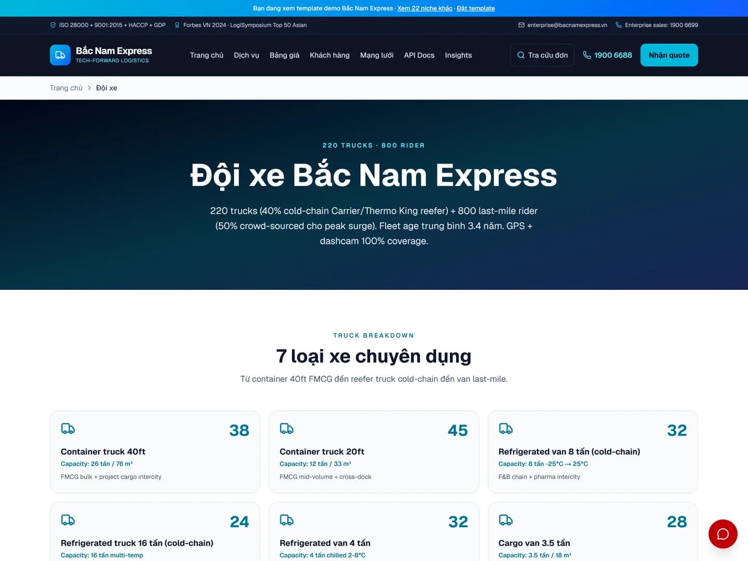Screen dimensions: 748x561
Task: Click truck icon on Container truck 20ft card
Action: (287, 429)
